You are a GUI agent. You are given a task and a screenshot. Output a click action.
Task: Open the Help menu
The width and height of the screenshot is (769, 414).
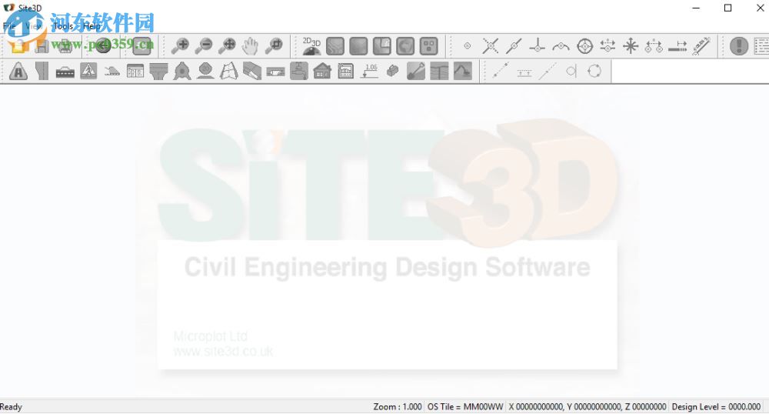[x=92, y=26]
